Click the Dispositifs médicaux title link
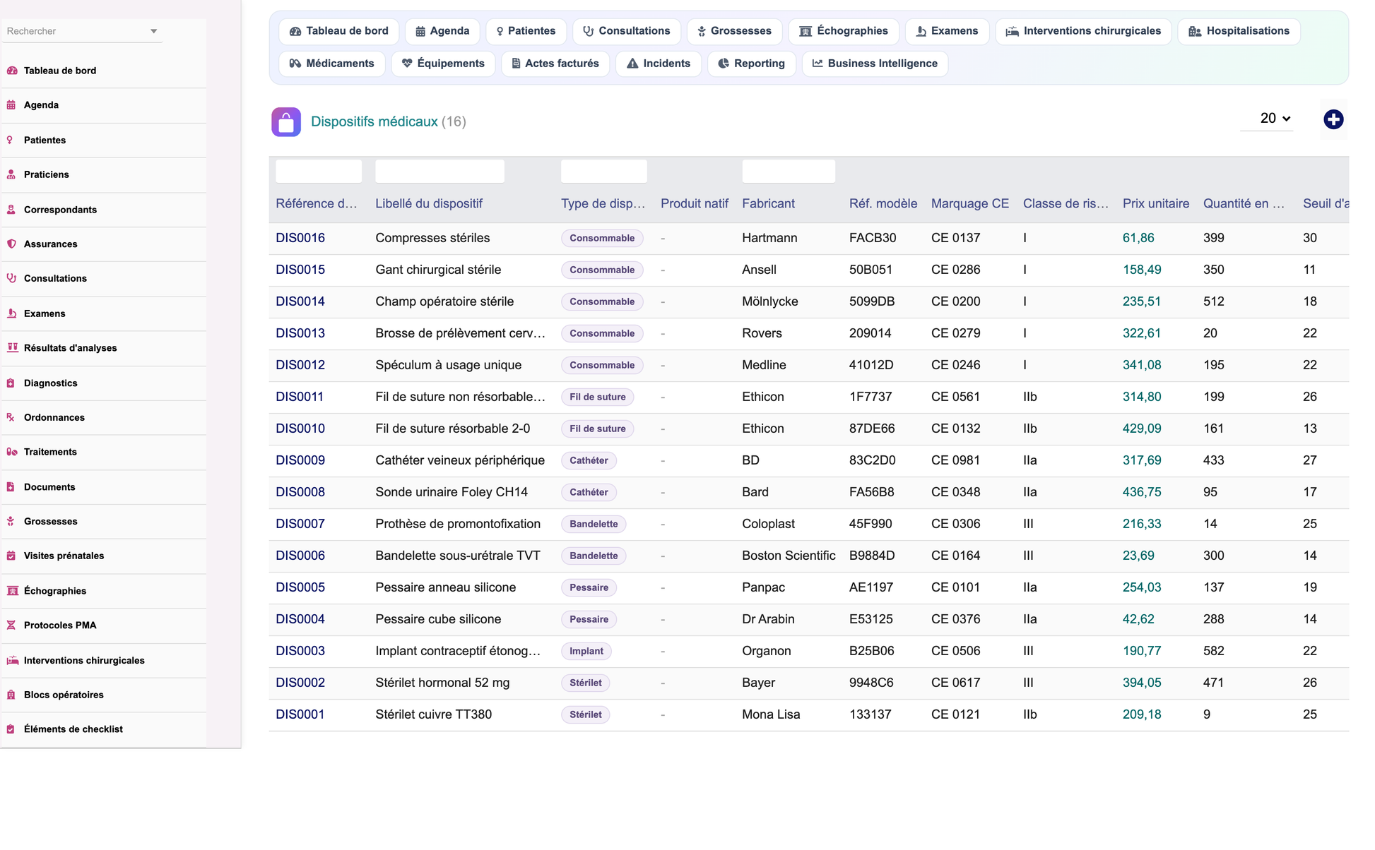 click(x=374, y=121)
